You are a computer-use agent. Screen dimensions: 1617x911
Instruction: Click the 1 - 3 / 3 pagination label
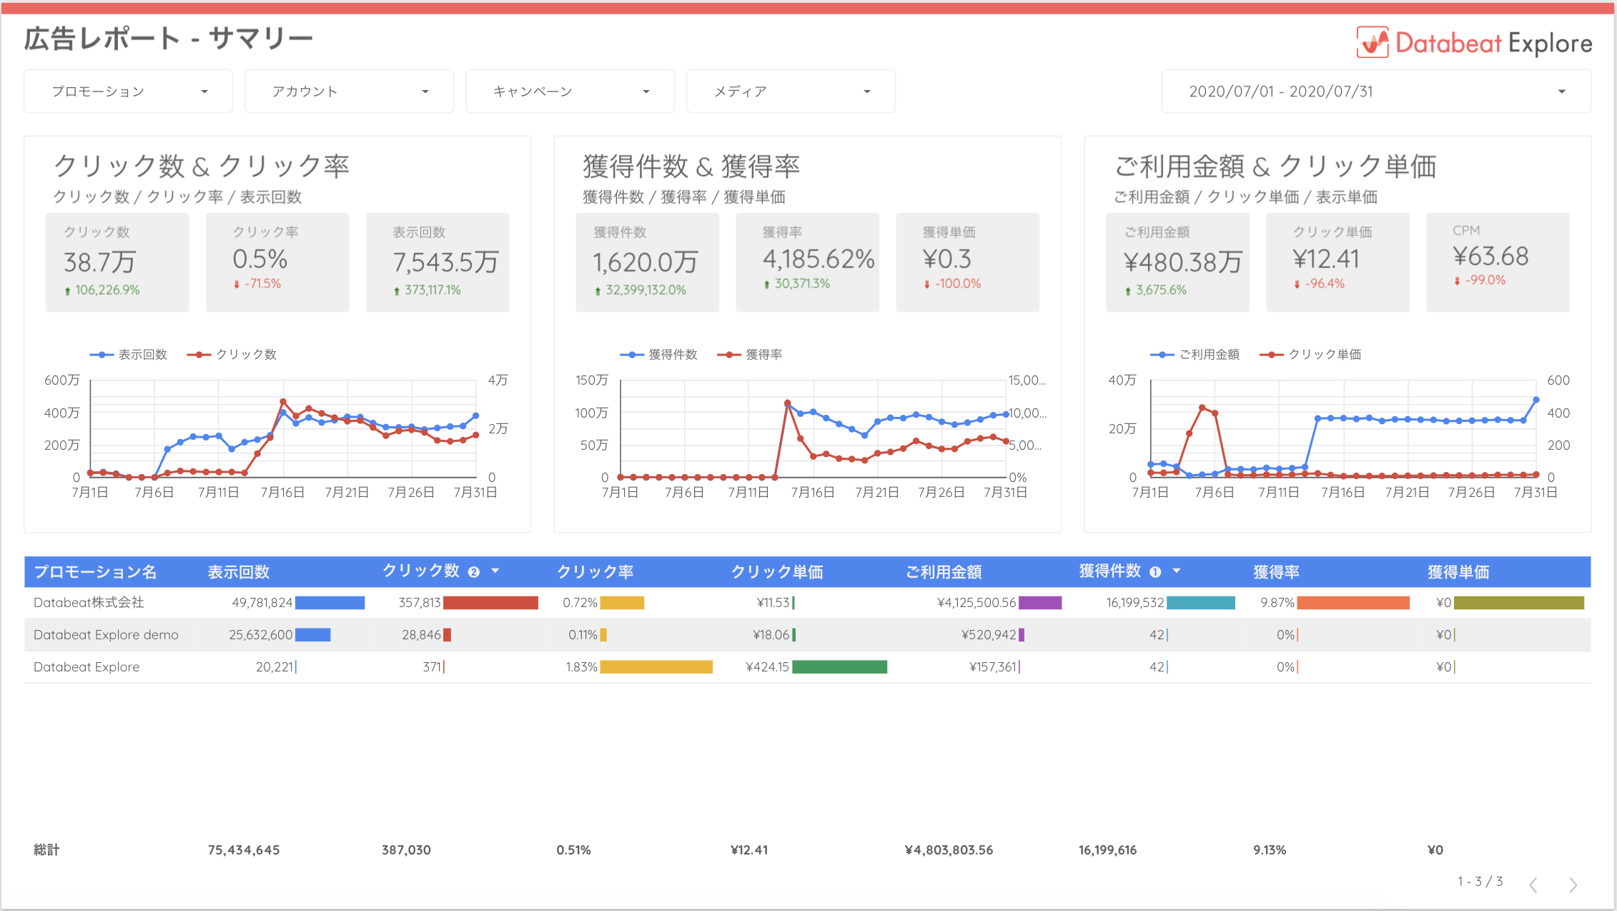point(1480,882)
